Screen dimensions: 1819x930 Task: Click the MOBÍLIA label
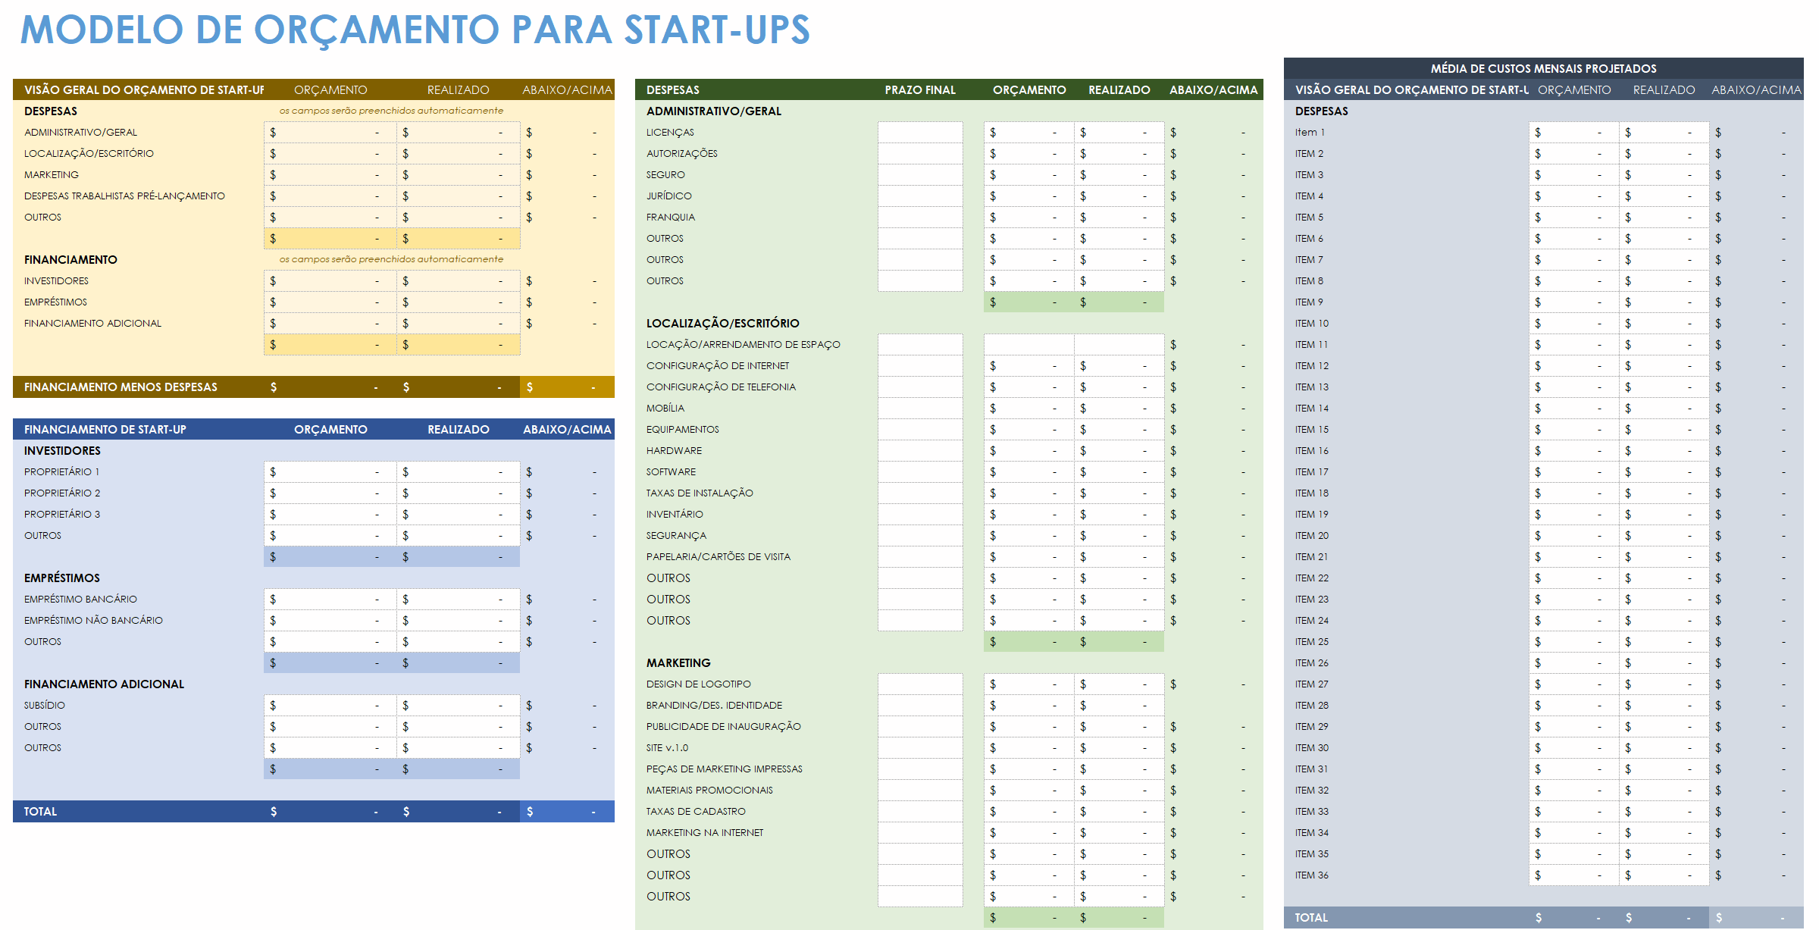click(x=665, y=409)
